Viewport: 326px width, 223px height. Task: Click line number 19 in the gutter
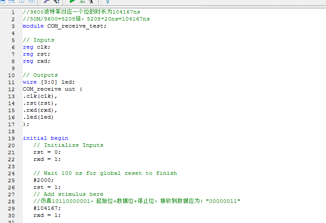(x=11, y=138)
